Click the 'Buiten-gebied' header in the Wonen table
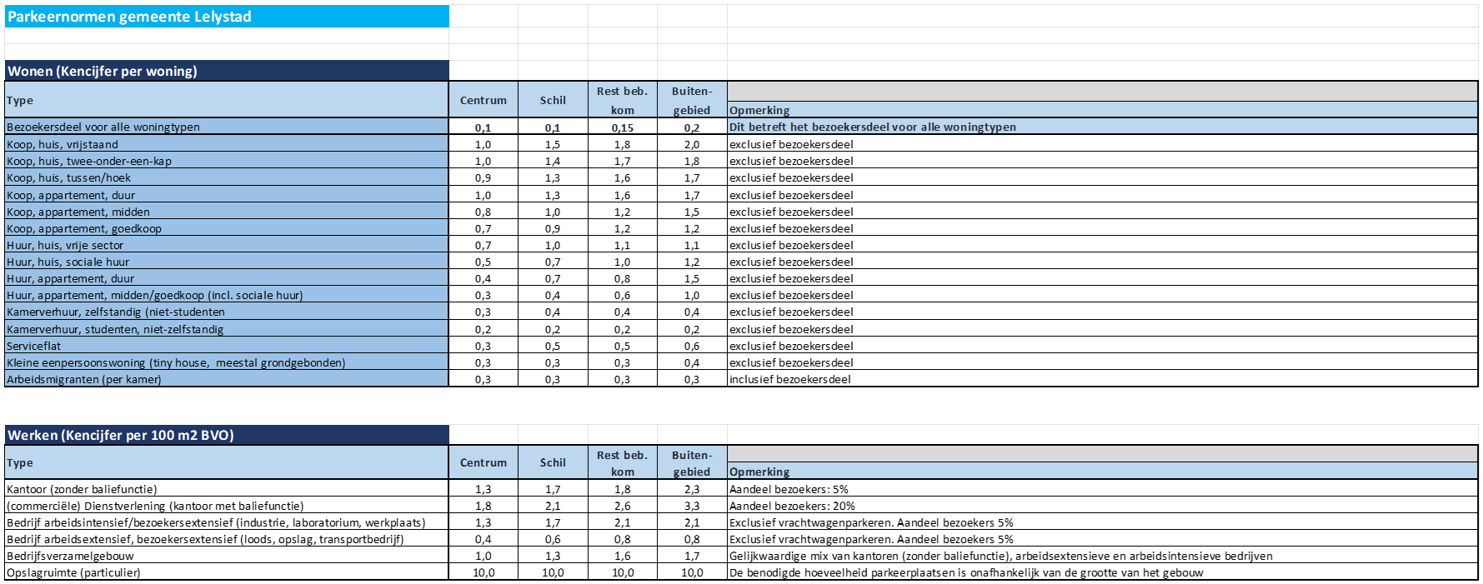Image resolution: width=1483 pixels, height=584 pixels. click(692, 100)
